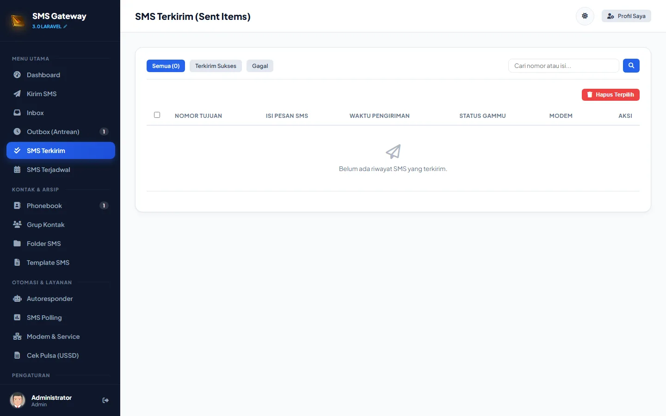This screenshot has height=416, width=666.
Task: Tick the select-all checkbox in table header
Action: click(157, 115)
